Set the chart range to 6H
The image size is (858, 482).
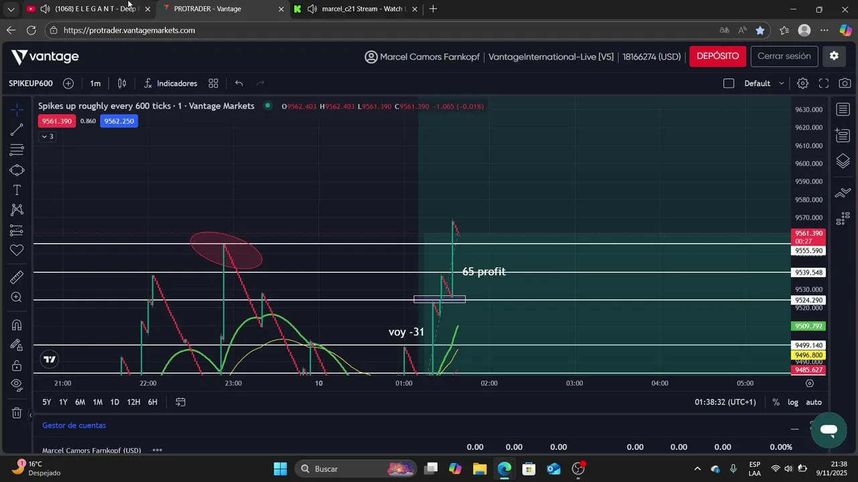click(153, 402)
